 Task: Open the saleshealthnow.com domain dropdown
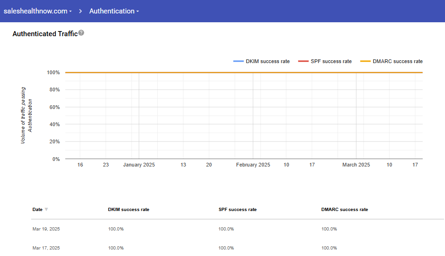[38, 11]
